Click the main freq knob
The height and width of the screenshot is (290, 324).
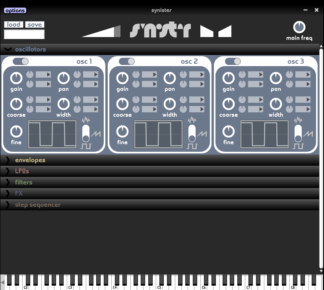(x=299, y=27)
